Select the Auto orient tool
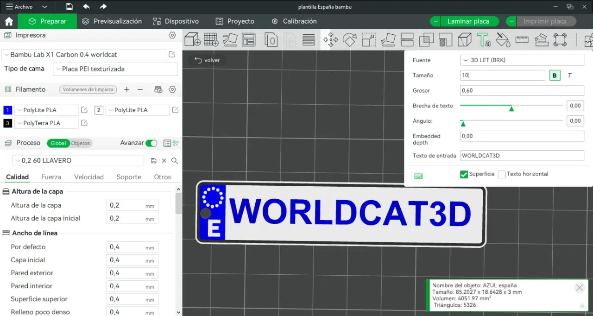The height and width of the screenshot is (316, 593). [x=230, y=39]
